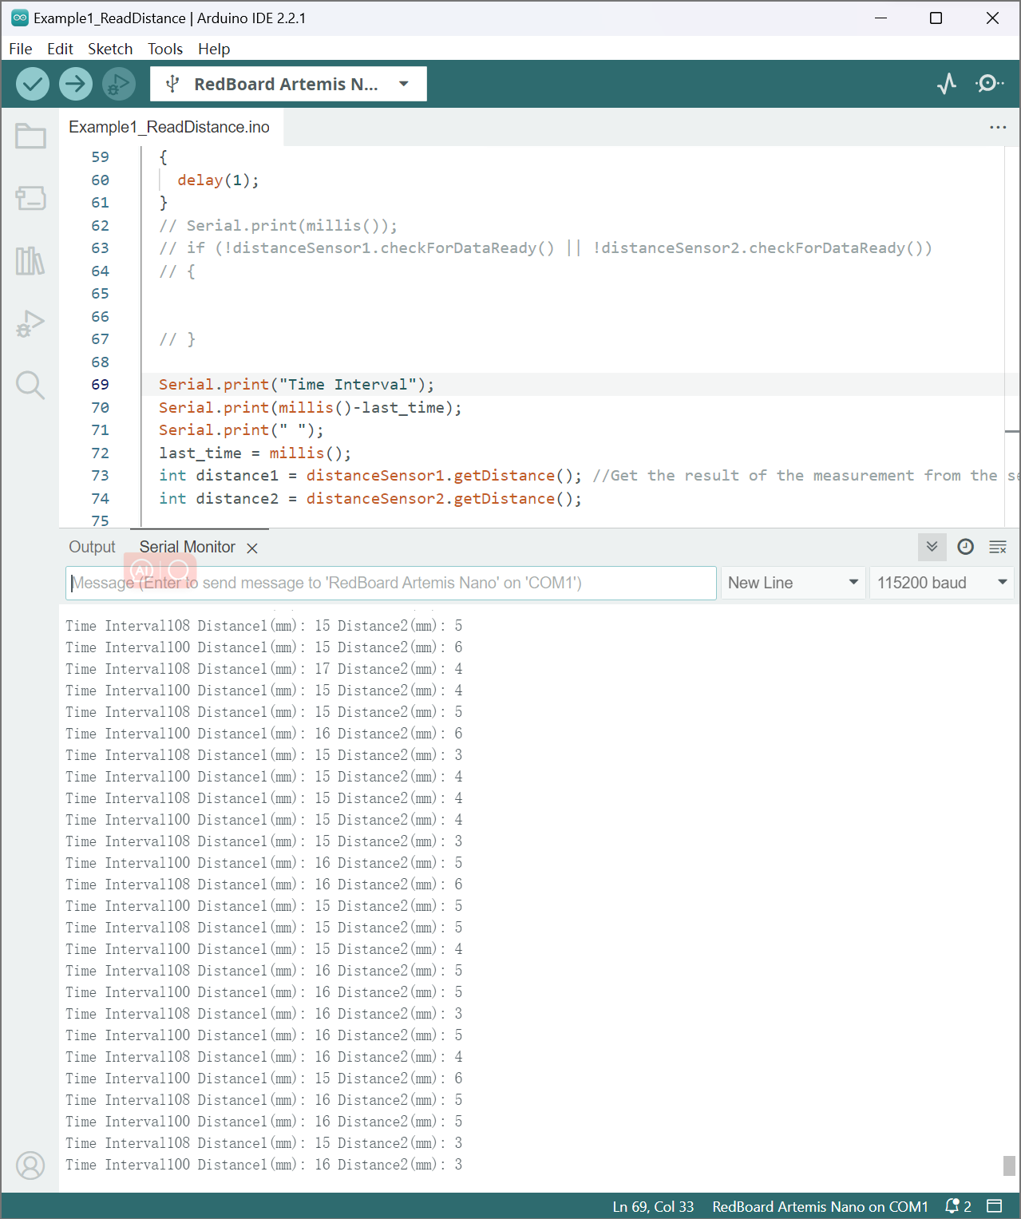Image resolution: width=1021 pixels, height=1219 pixels.
Task: Open the Boards Manager sidebar panel
Action: pyautogui.click(x=30, y=198)
